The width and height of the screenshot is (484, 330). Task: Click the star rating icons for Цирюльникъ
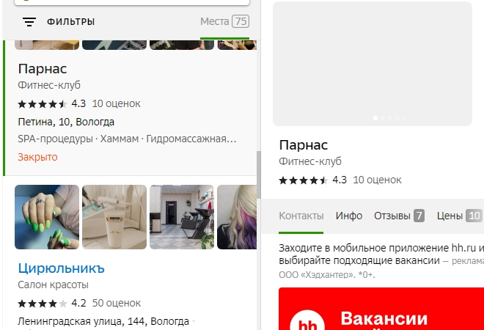(43, 302)
